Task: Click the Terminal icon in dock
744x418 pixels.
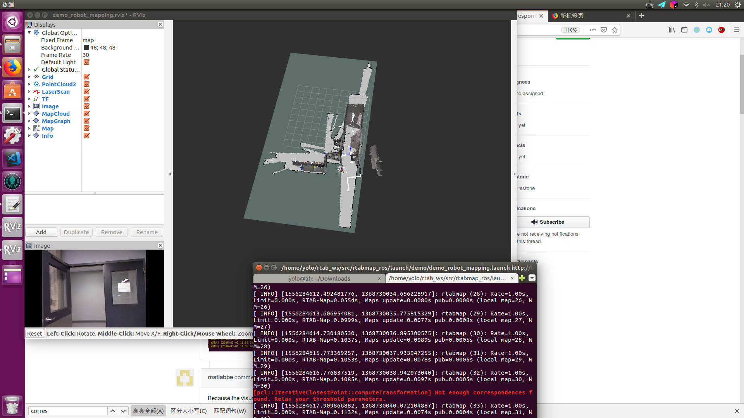Action: (x=12, y=113)
